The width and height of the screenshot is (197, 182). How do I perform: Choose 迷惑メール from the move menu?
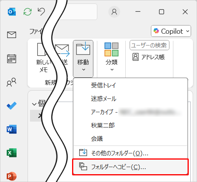tap(130, 98)
